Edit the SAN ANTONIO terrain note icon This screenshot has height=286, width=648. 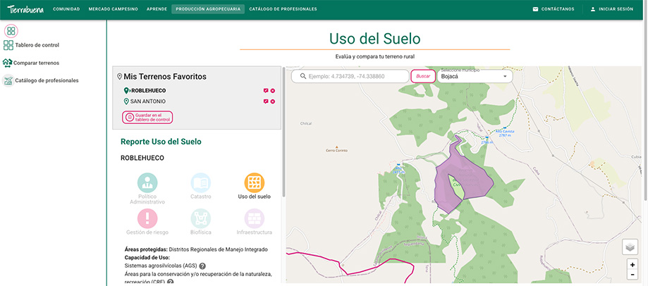[266, 101]
